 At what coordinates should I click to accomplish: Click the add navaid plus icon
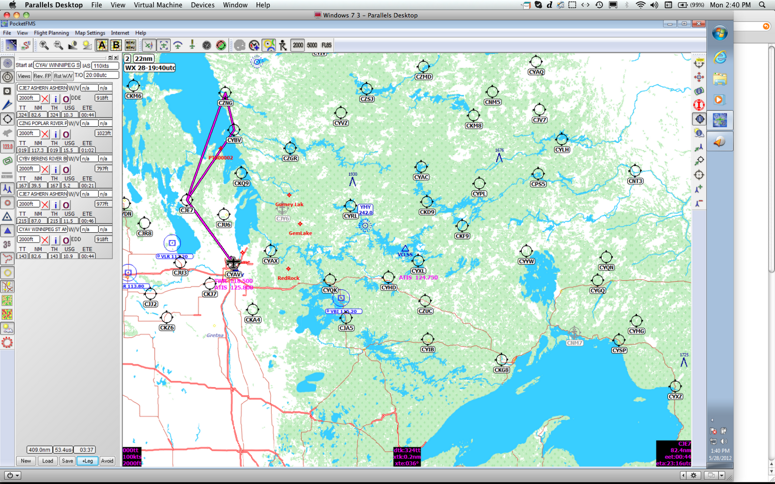[698, 189]
